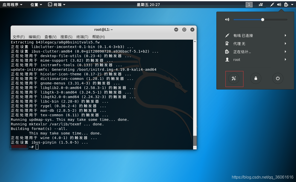Image resolution: width=296 pixels, height=182 pixels.
Task: Click the 'update-initramfs: Generating' line
Action: 84,70
